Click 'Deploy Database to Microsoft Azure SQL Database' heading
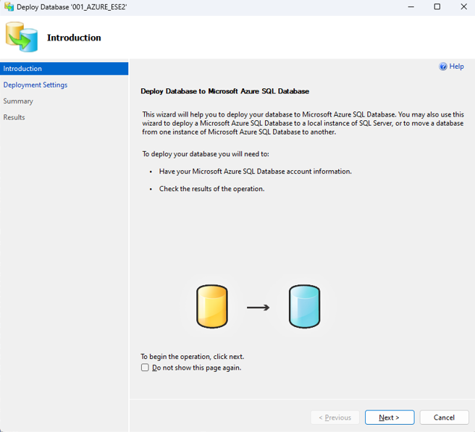The image size is (475, 432). (224, 91)
